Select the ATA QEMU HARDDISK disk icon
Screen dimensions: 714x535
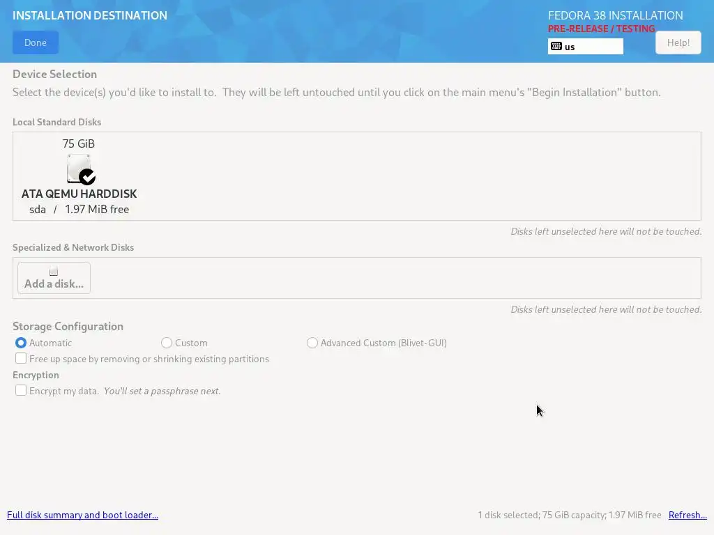pyautogui.click(x=80, y=169)
